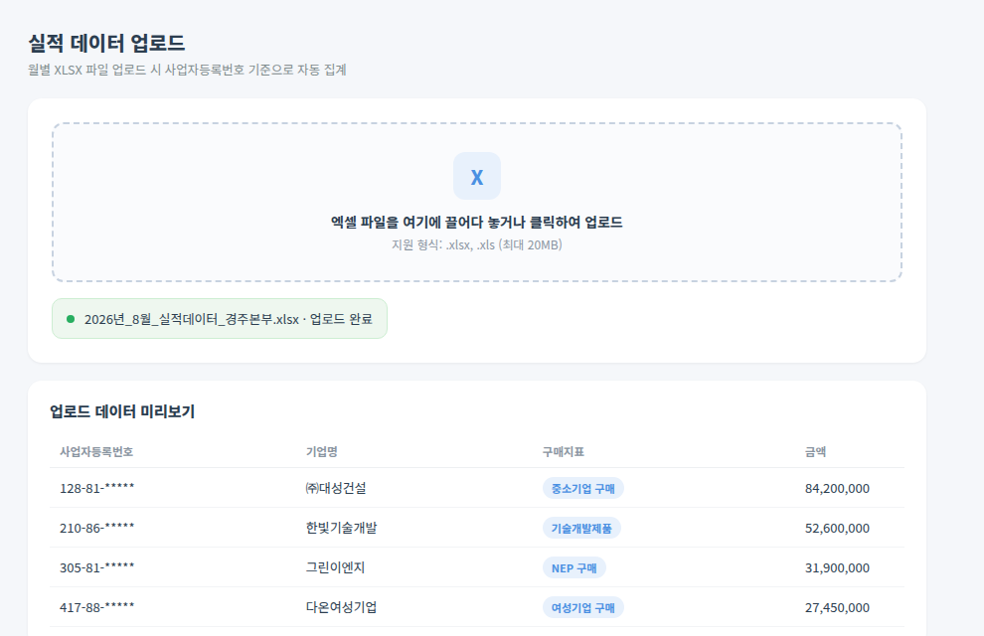Click the 여성기업 구매 badge
The height and width of the screenshot is (636, 984).
(x=583, y=608)
